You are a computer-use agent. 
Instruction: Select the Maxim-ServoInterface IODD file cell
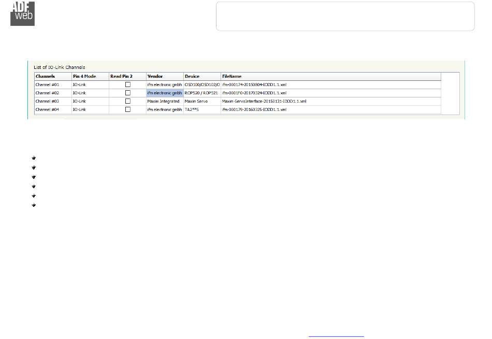coord(264,101)
